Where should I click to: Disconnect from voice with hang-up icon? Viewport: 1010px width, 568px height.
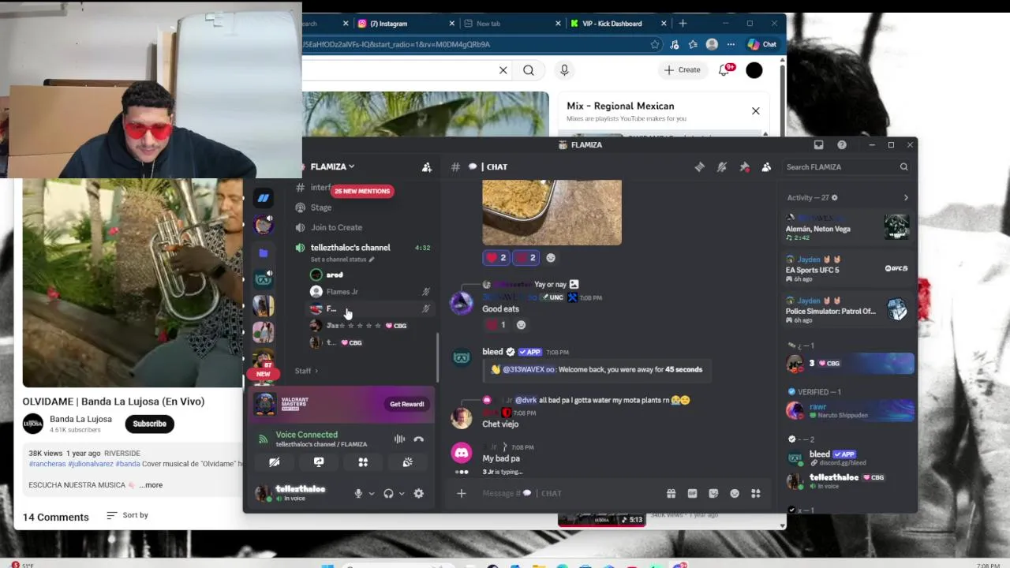point(419,439)
